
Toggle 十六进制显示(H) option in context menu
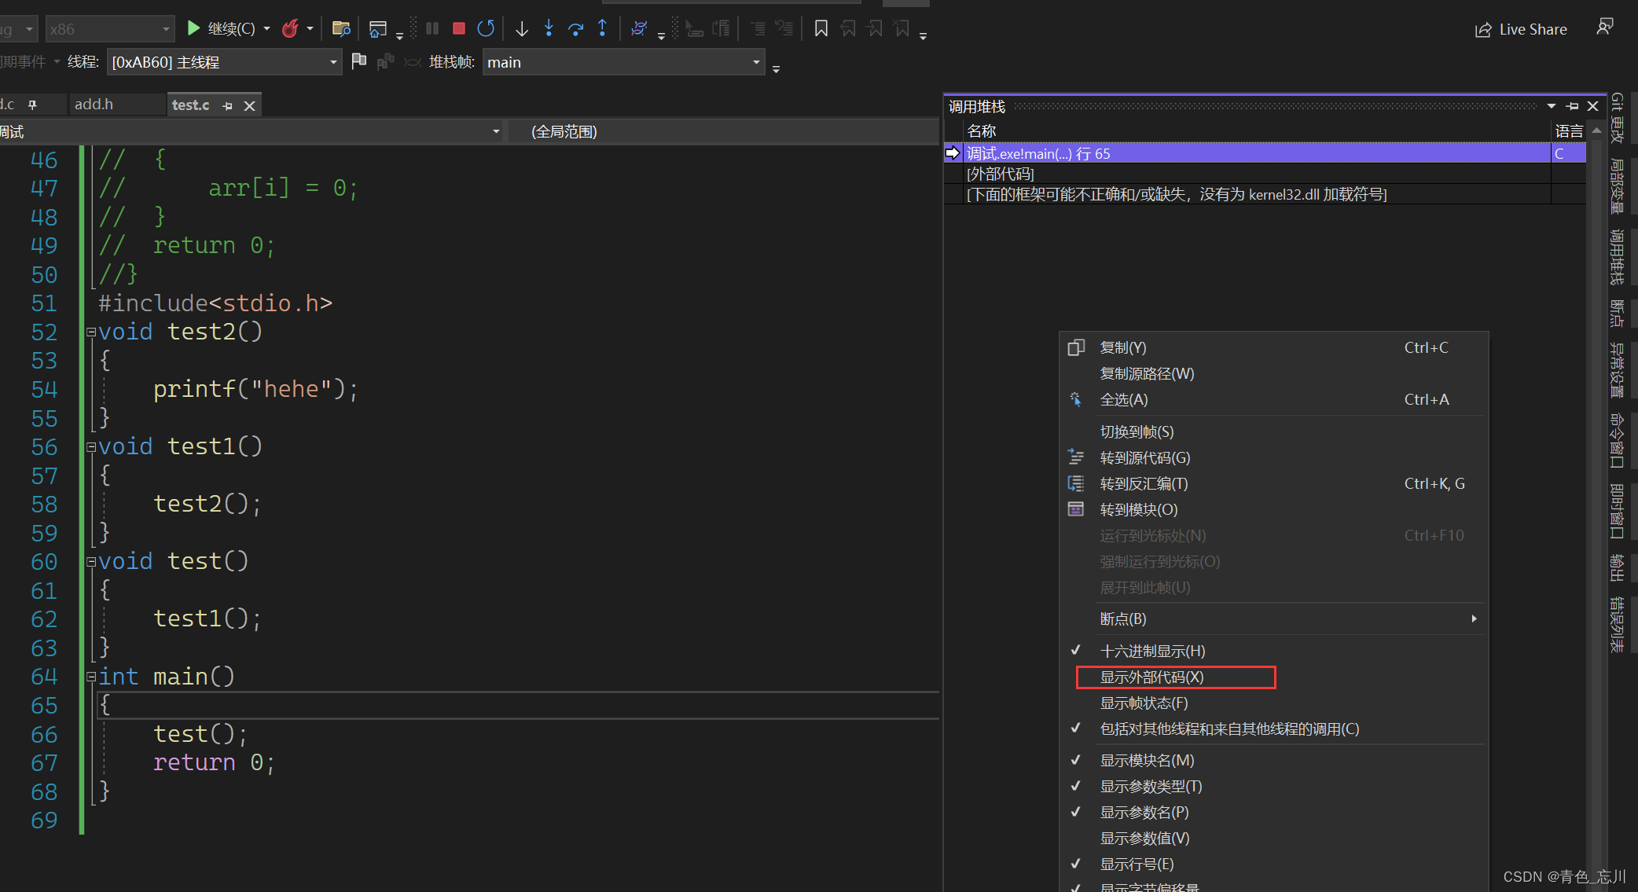1152,651
